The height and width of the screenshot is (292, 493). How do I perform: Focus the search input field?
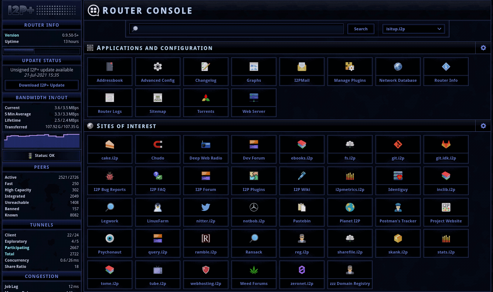tap(237, 29)
